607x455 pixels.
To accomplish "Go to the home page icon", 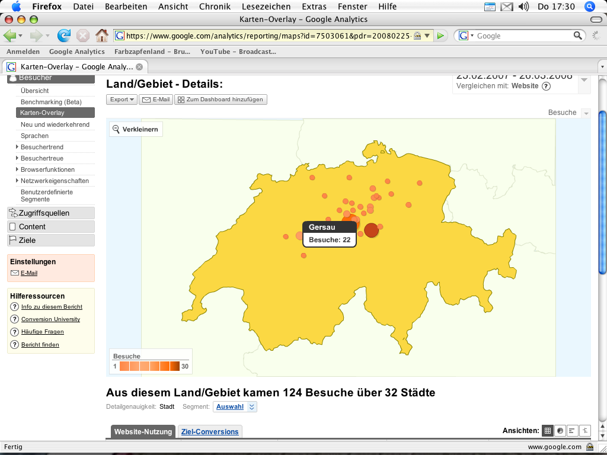I will [x=102, y=36].
